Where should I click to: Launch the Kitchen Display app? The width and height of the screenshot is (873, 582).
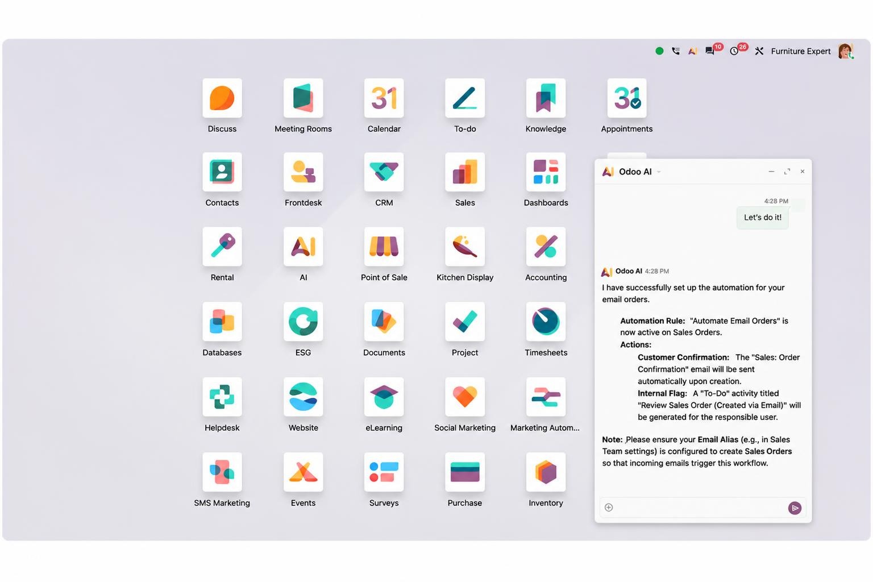point(465,247)
